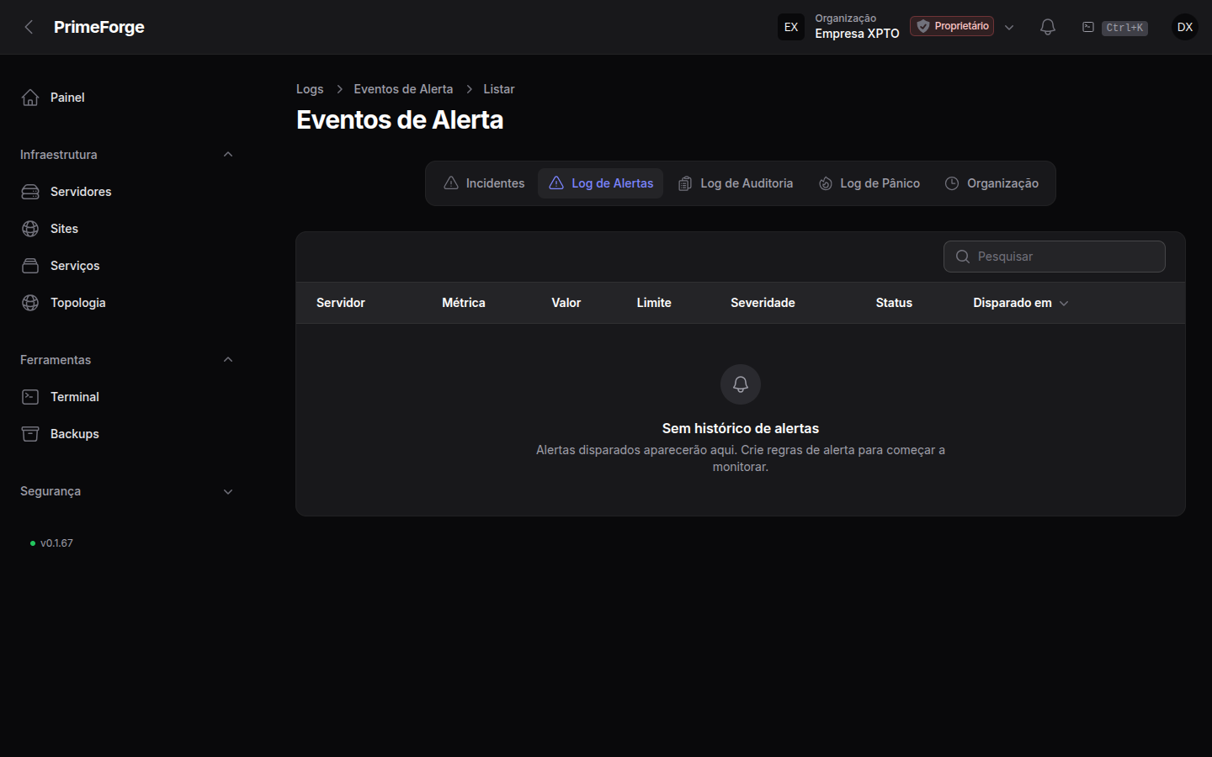1212x757 pixels.
Task: Expand the Segurança section chevron
Action: 228,491
